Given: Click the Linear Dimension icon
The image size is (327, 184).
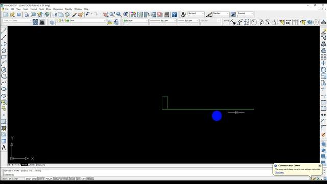Looking at the screenshot, I should point(226,22).
